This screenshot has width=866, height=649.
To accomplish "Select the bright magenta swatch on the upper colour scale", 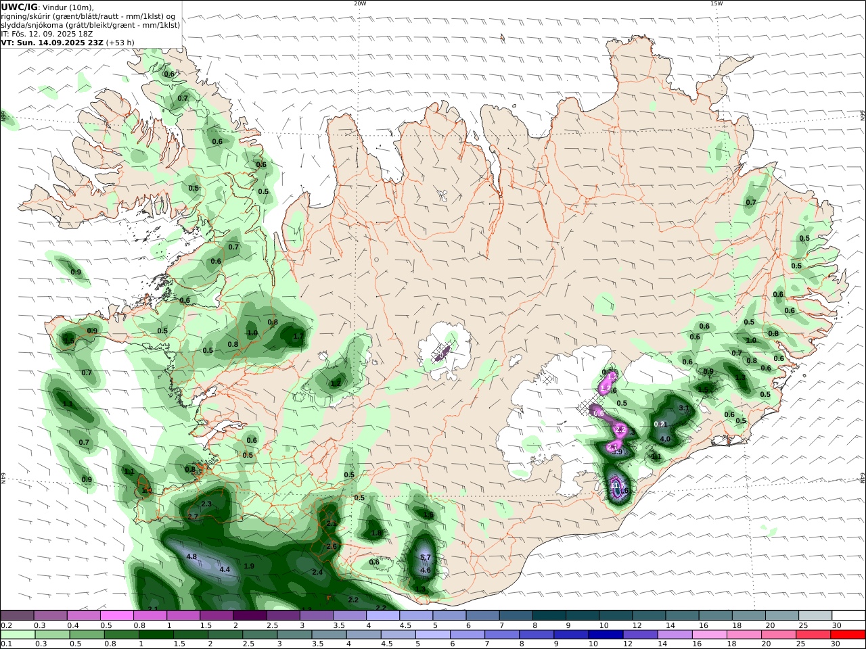I will point(116,616).
